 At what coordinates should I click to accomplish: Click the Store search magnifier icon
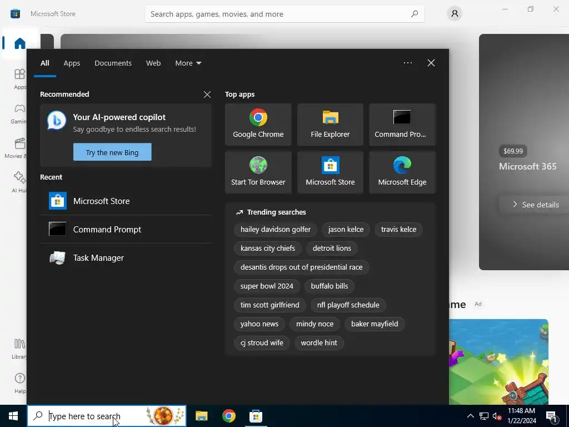coord(415,14)
